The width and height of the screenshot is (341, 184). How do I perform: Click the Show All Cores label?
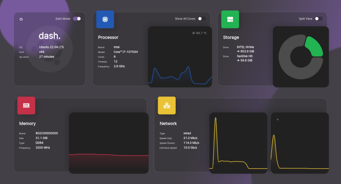[x=185, y=18]
